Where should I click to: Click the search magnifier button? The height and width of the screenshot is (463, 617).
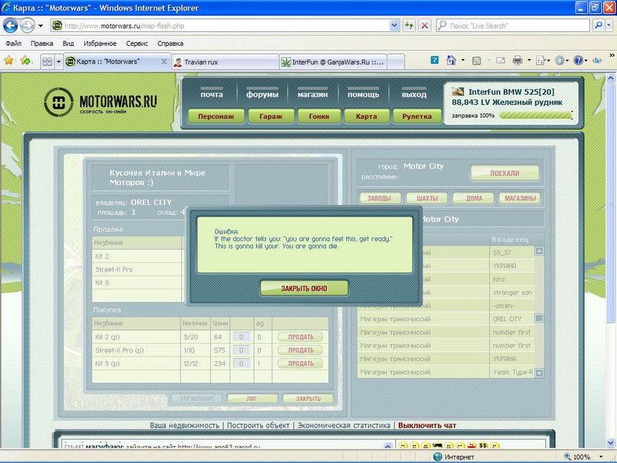(598, 26)
